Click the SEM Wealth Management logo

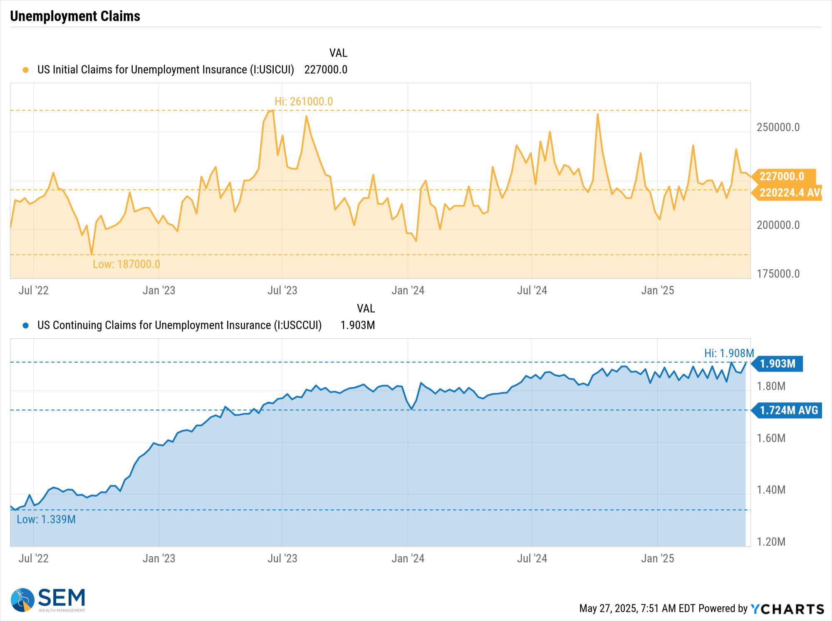[x=48, y=600]
